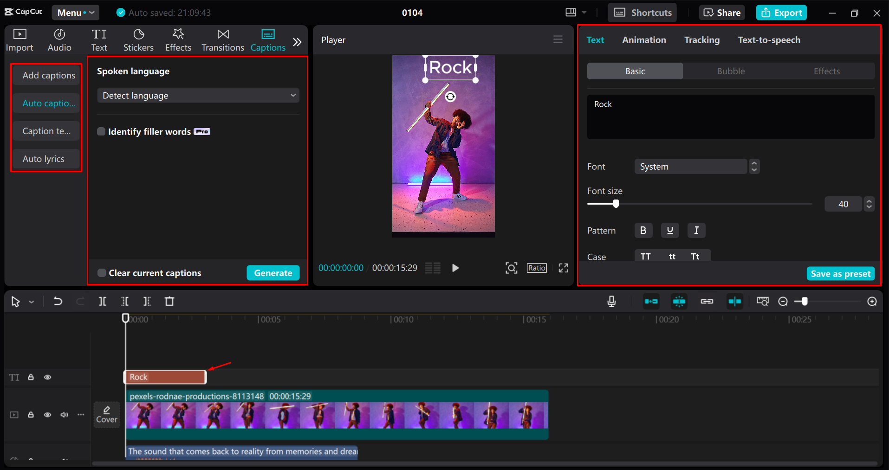Viewport: 889px width, 470px height.
Task: Hide the video track with the eye toggle
Action: pos(47,414)
